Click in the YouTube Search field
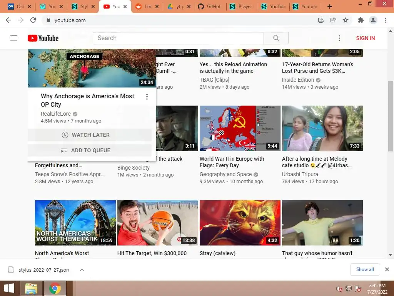394x296 pixels. point(178,38)
